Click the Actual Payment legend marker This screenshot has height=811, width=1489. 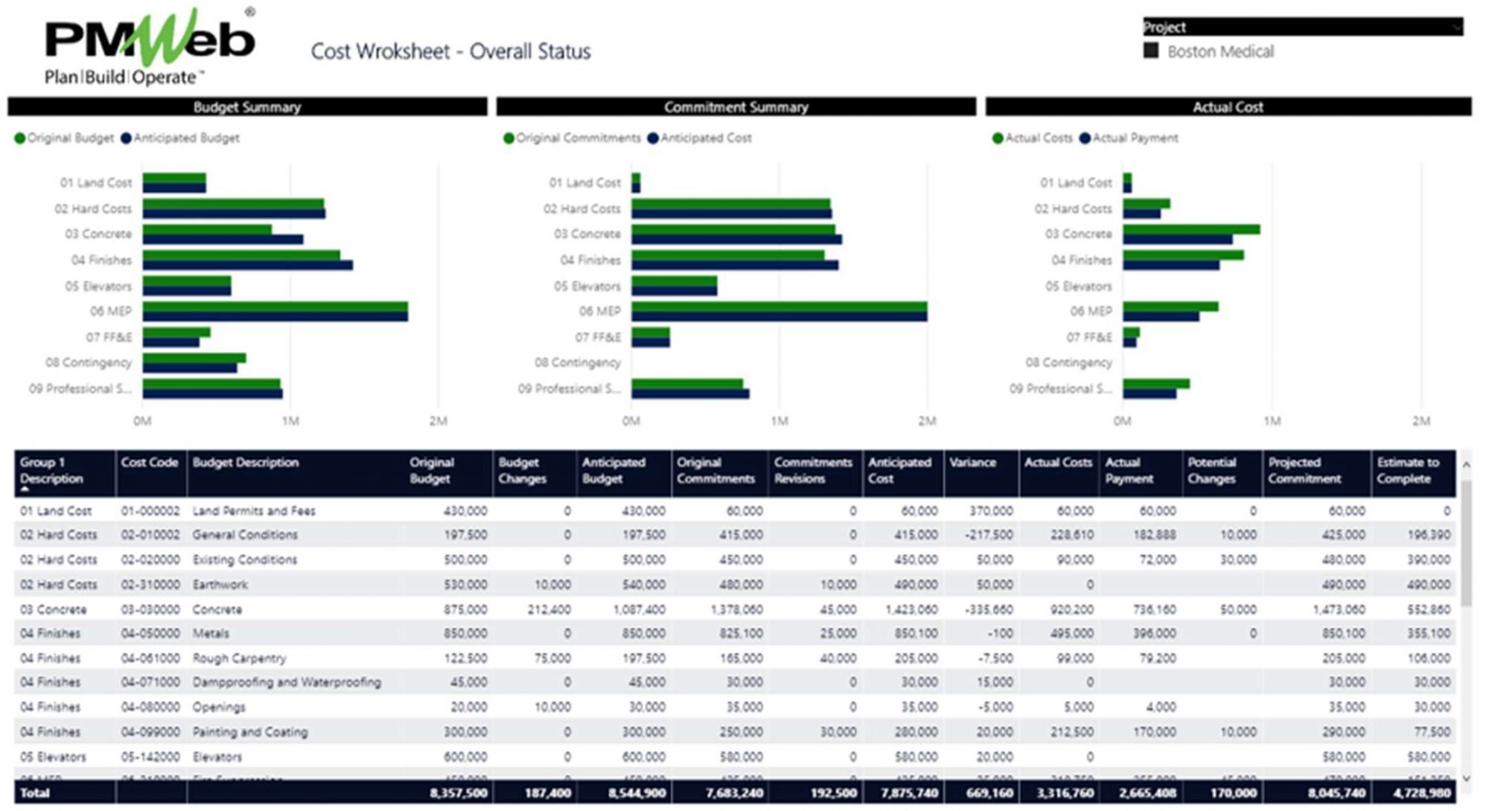pyautogui.click(x=1085, y=138)
